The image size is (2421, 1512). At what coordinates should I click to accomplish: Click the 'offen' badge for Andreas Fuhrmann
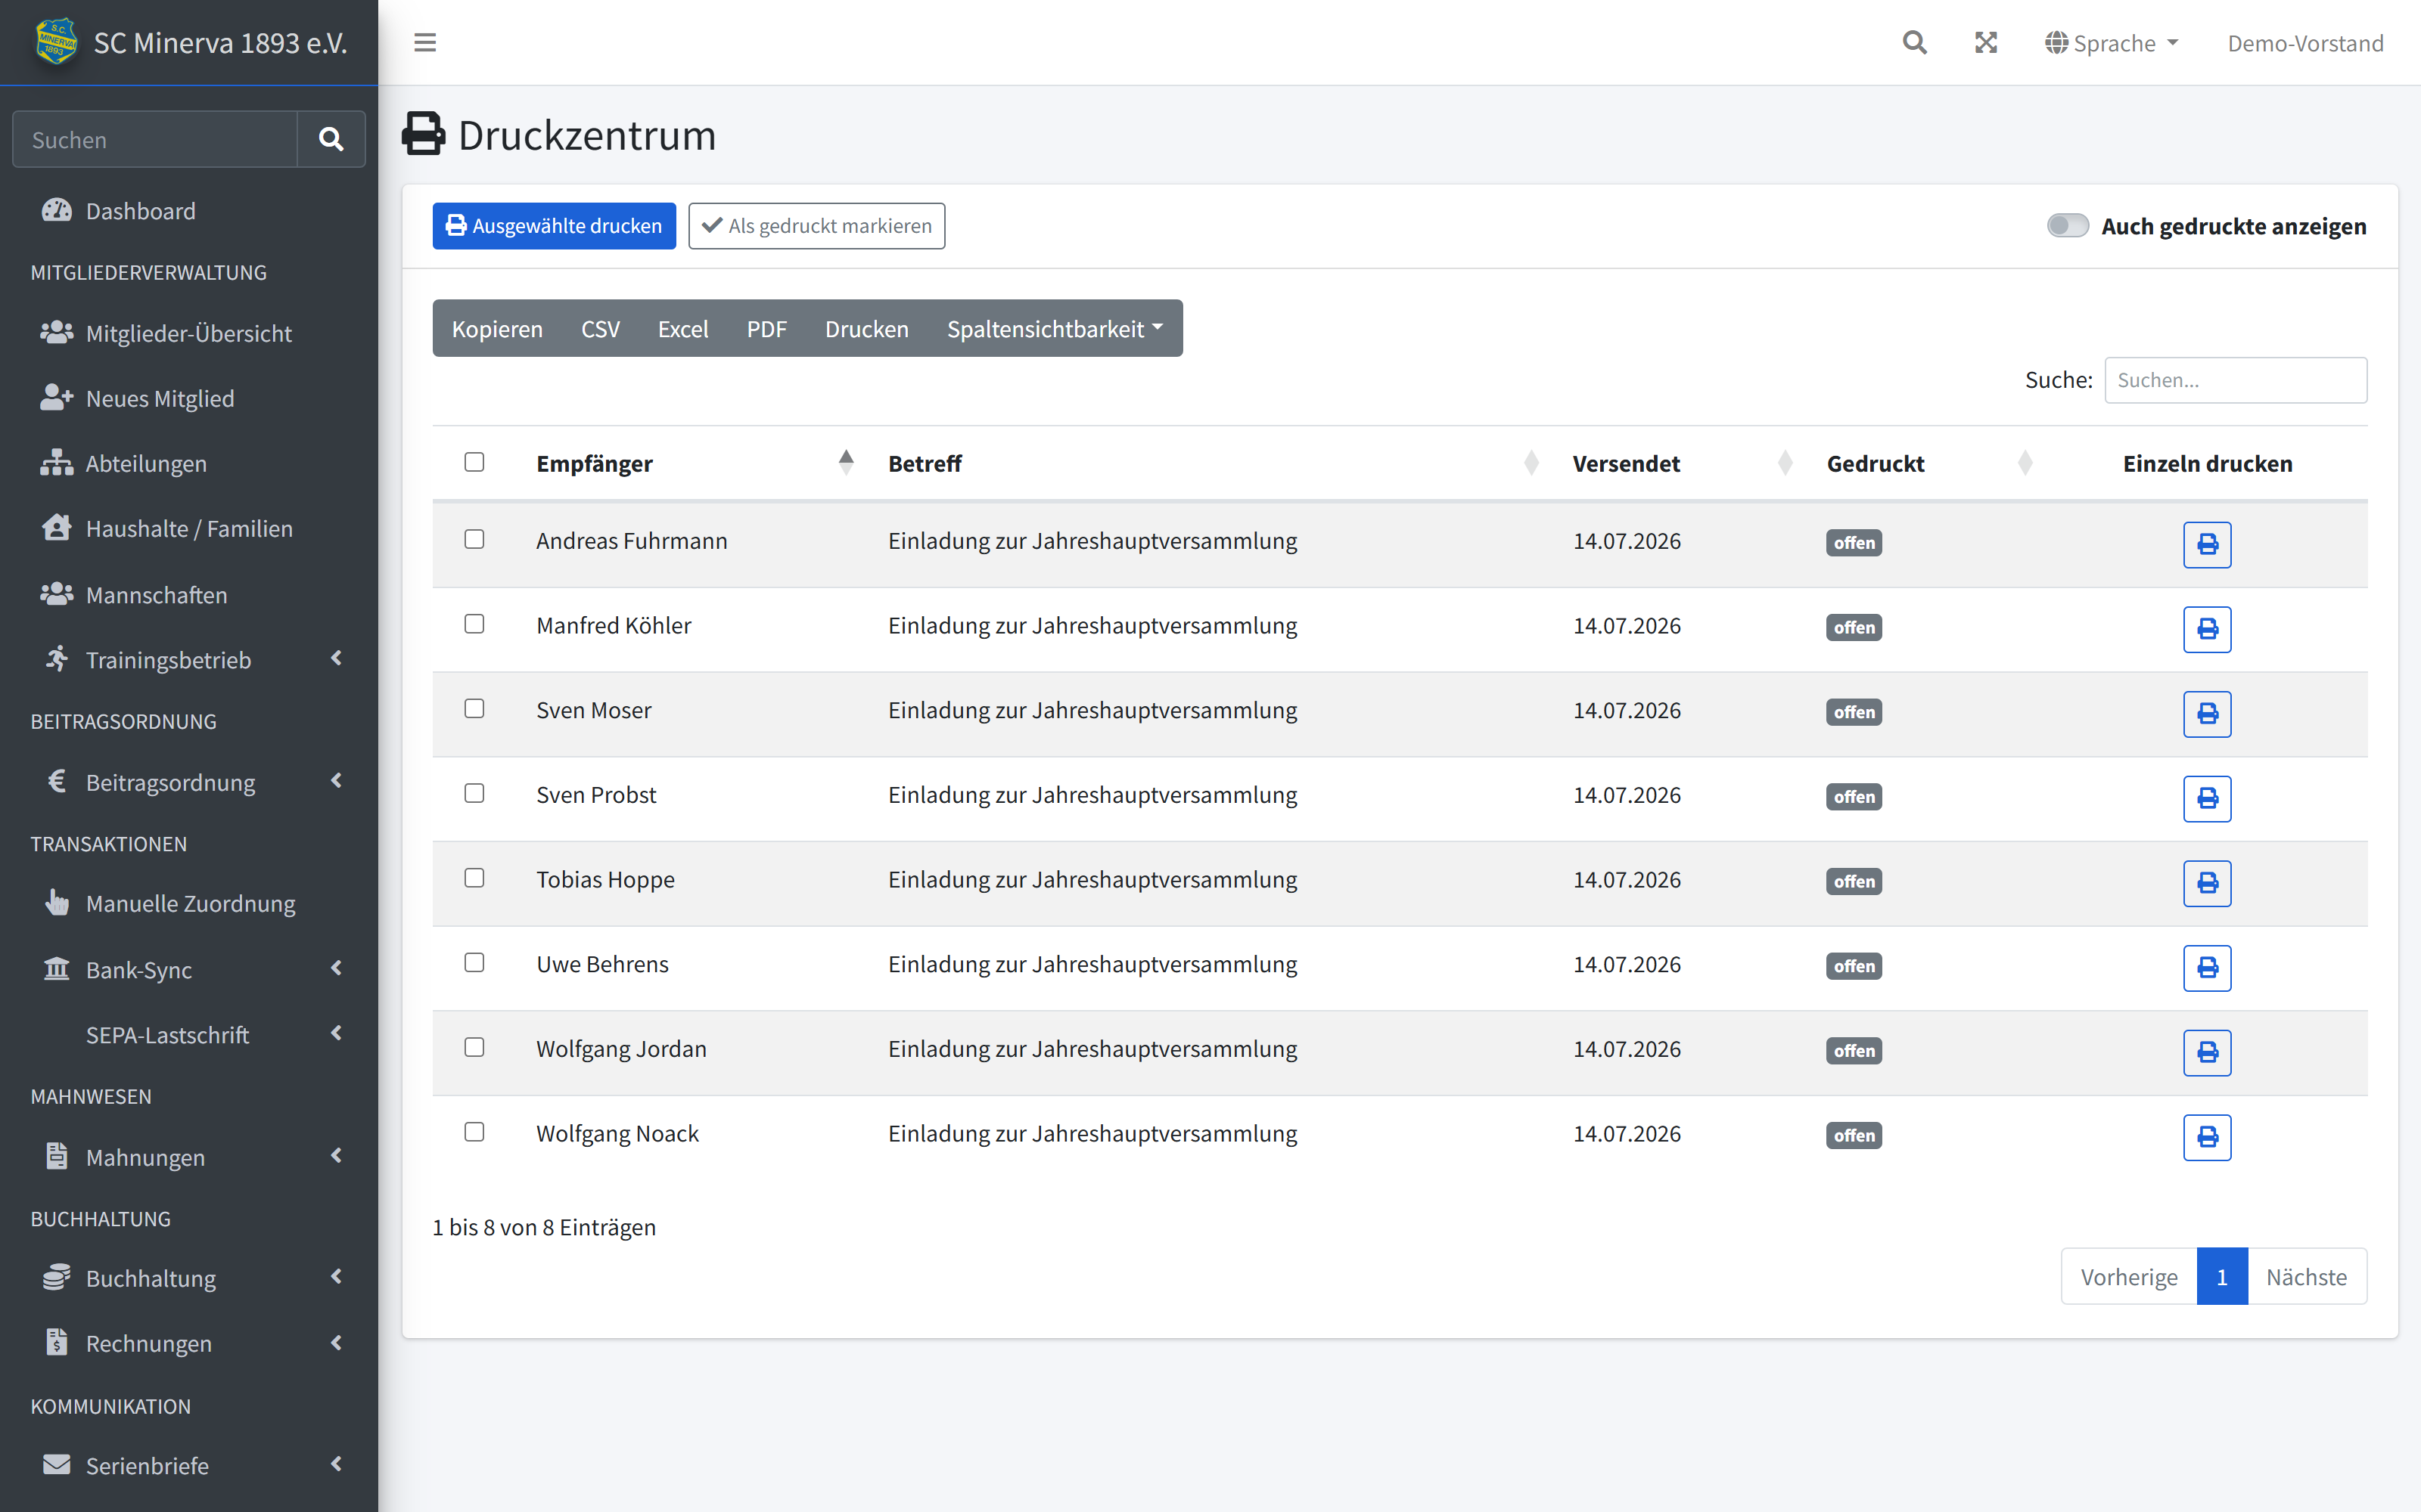[1854, 542]
